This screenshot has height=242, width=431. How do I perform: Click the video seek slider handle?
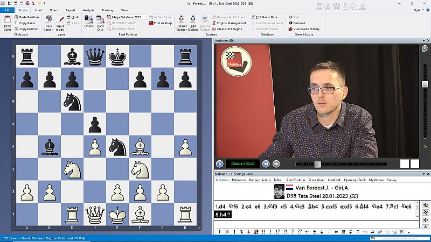[x=317, y=164]
